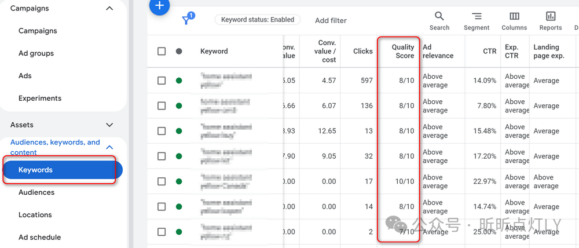Open the Columns settings icon
Image resolution: width=579 pixels, height=248 pixels.
514,20
